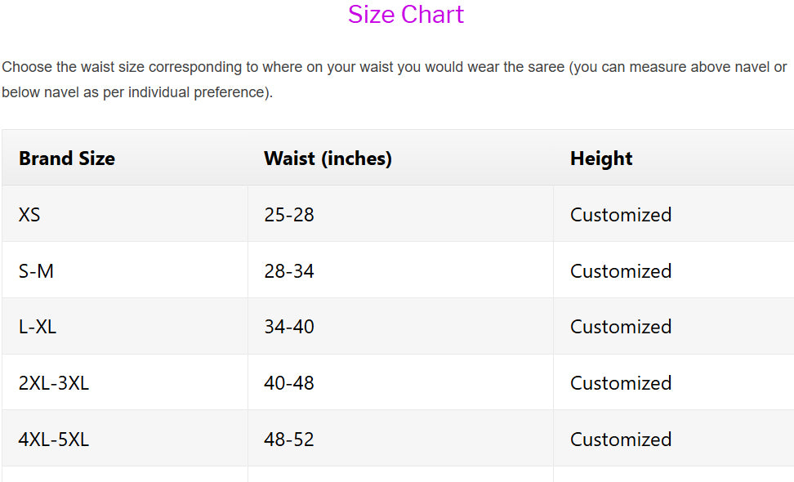Select the 2XL-3XL brand size cell
The width and height of the screenshot is (794, 482).
(x=54, y=383)
